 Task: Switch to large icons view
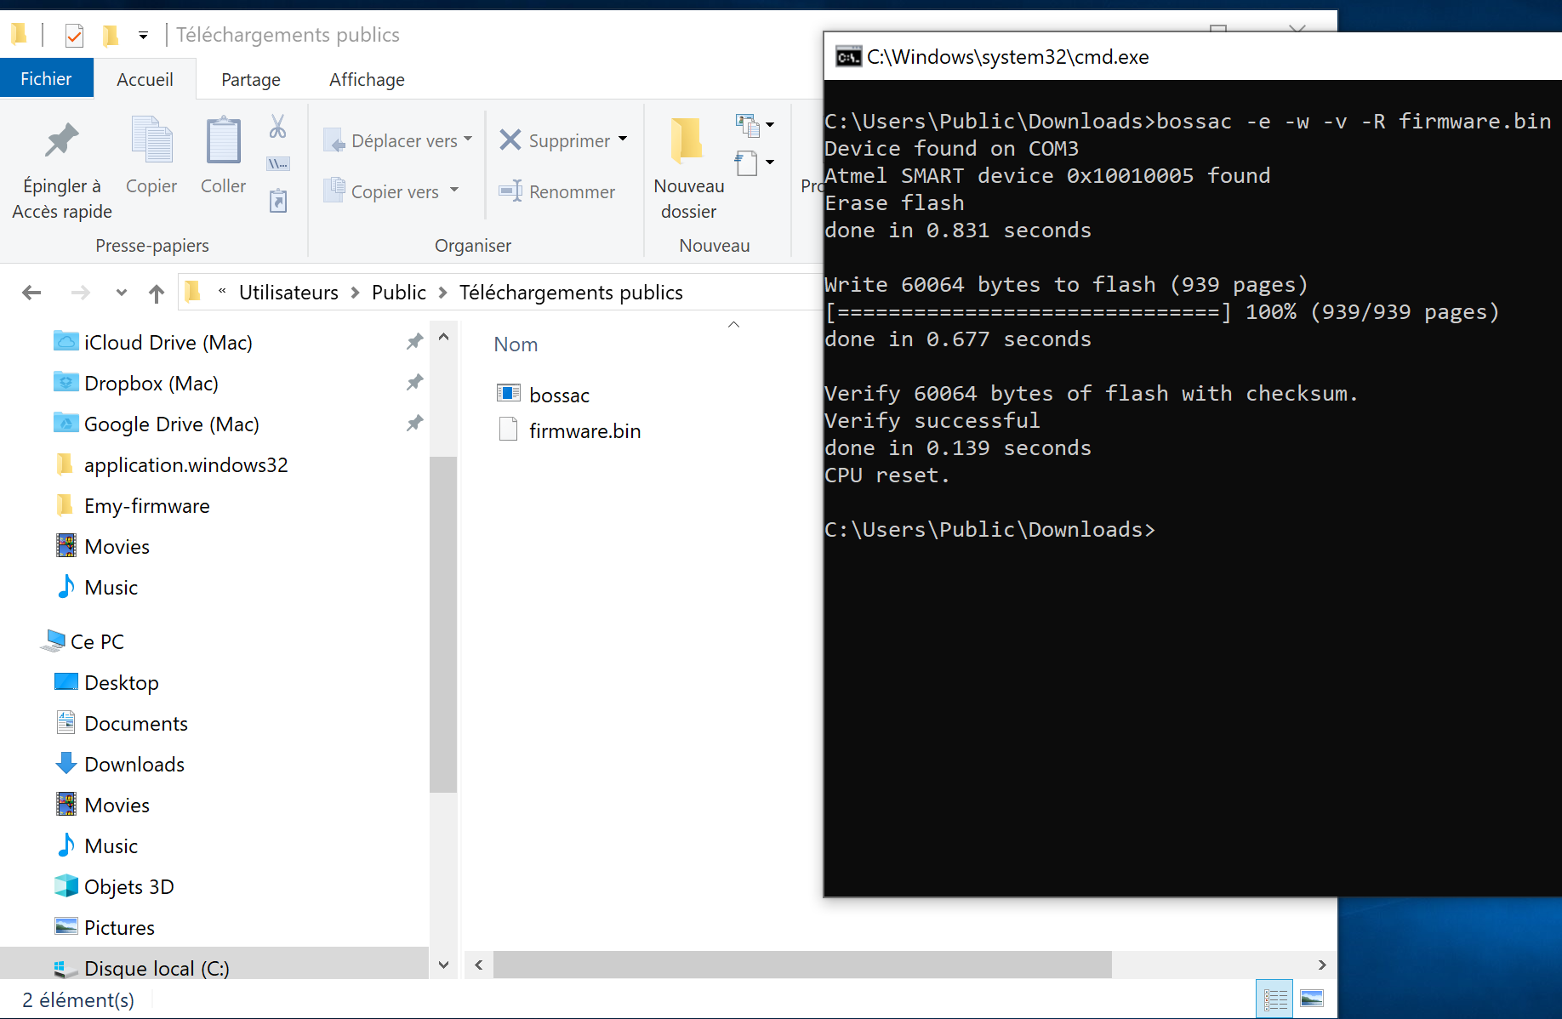point(1312,999)
